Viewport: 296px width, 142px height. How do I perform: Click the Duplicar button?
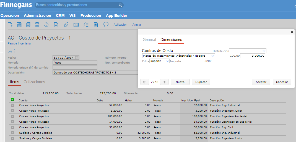pyautogui.click(x=201, y=82)
